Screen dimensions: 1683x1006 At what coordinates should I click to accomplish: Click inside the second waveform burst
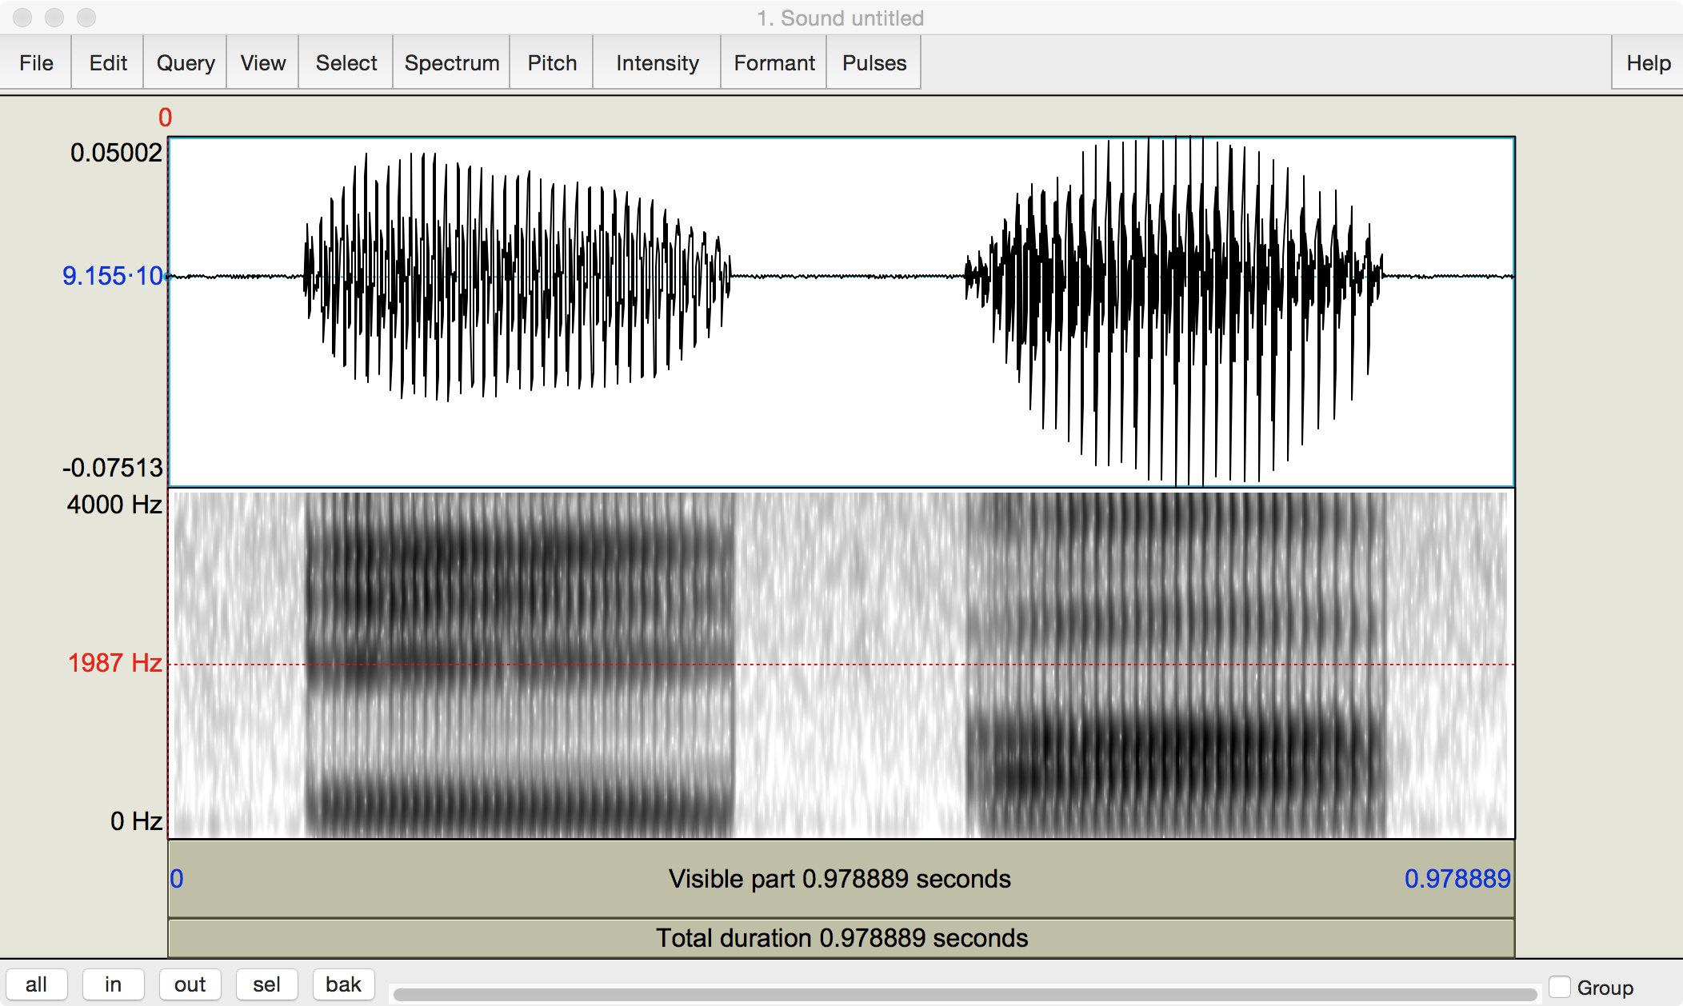click(1174, 312)
